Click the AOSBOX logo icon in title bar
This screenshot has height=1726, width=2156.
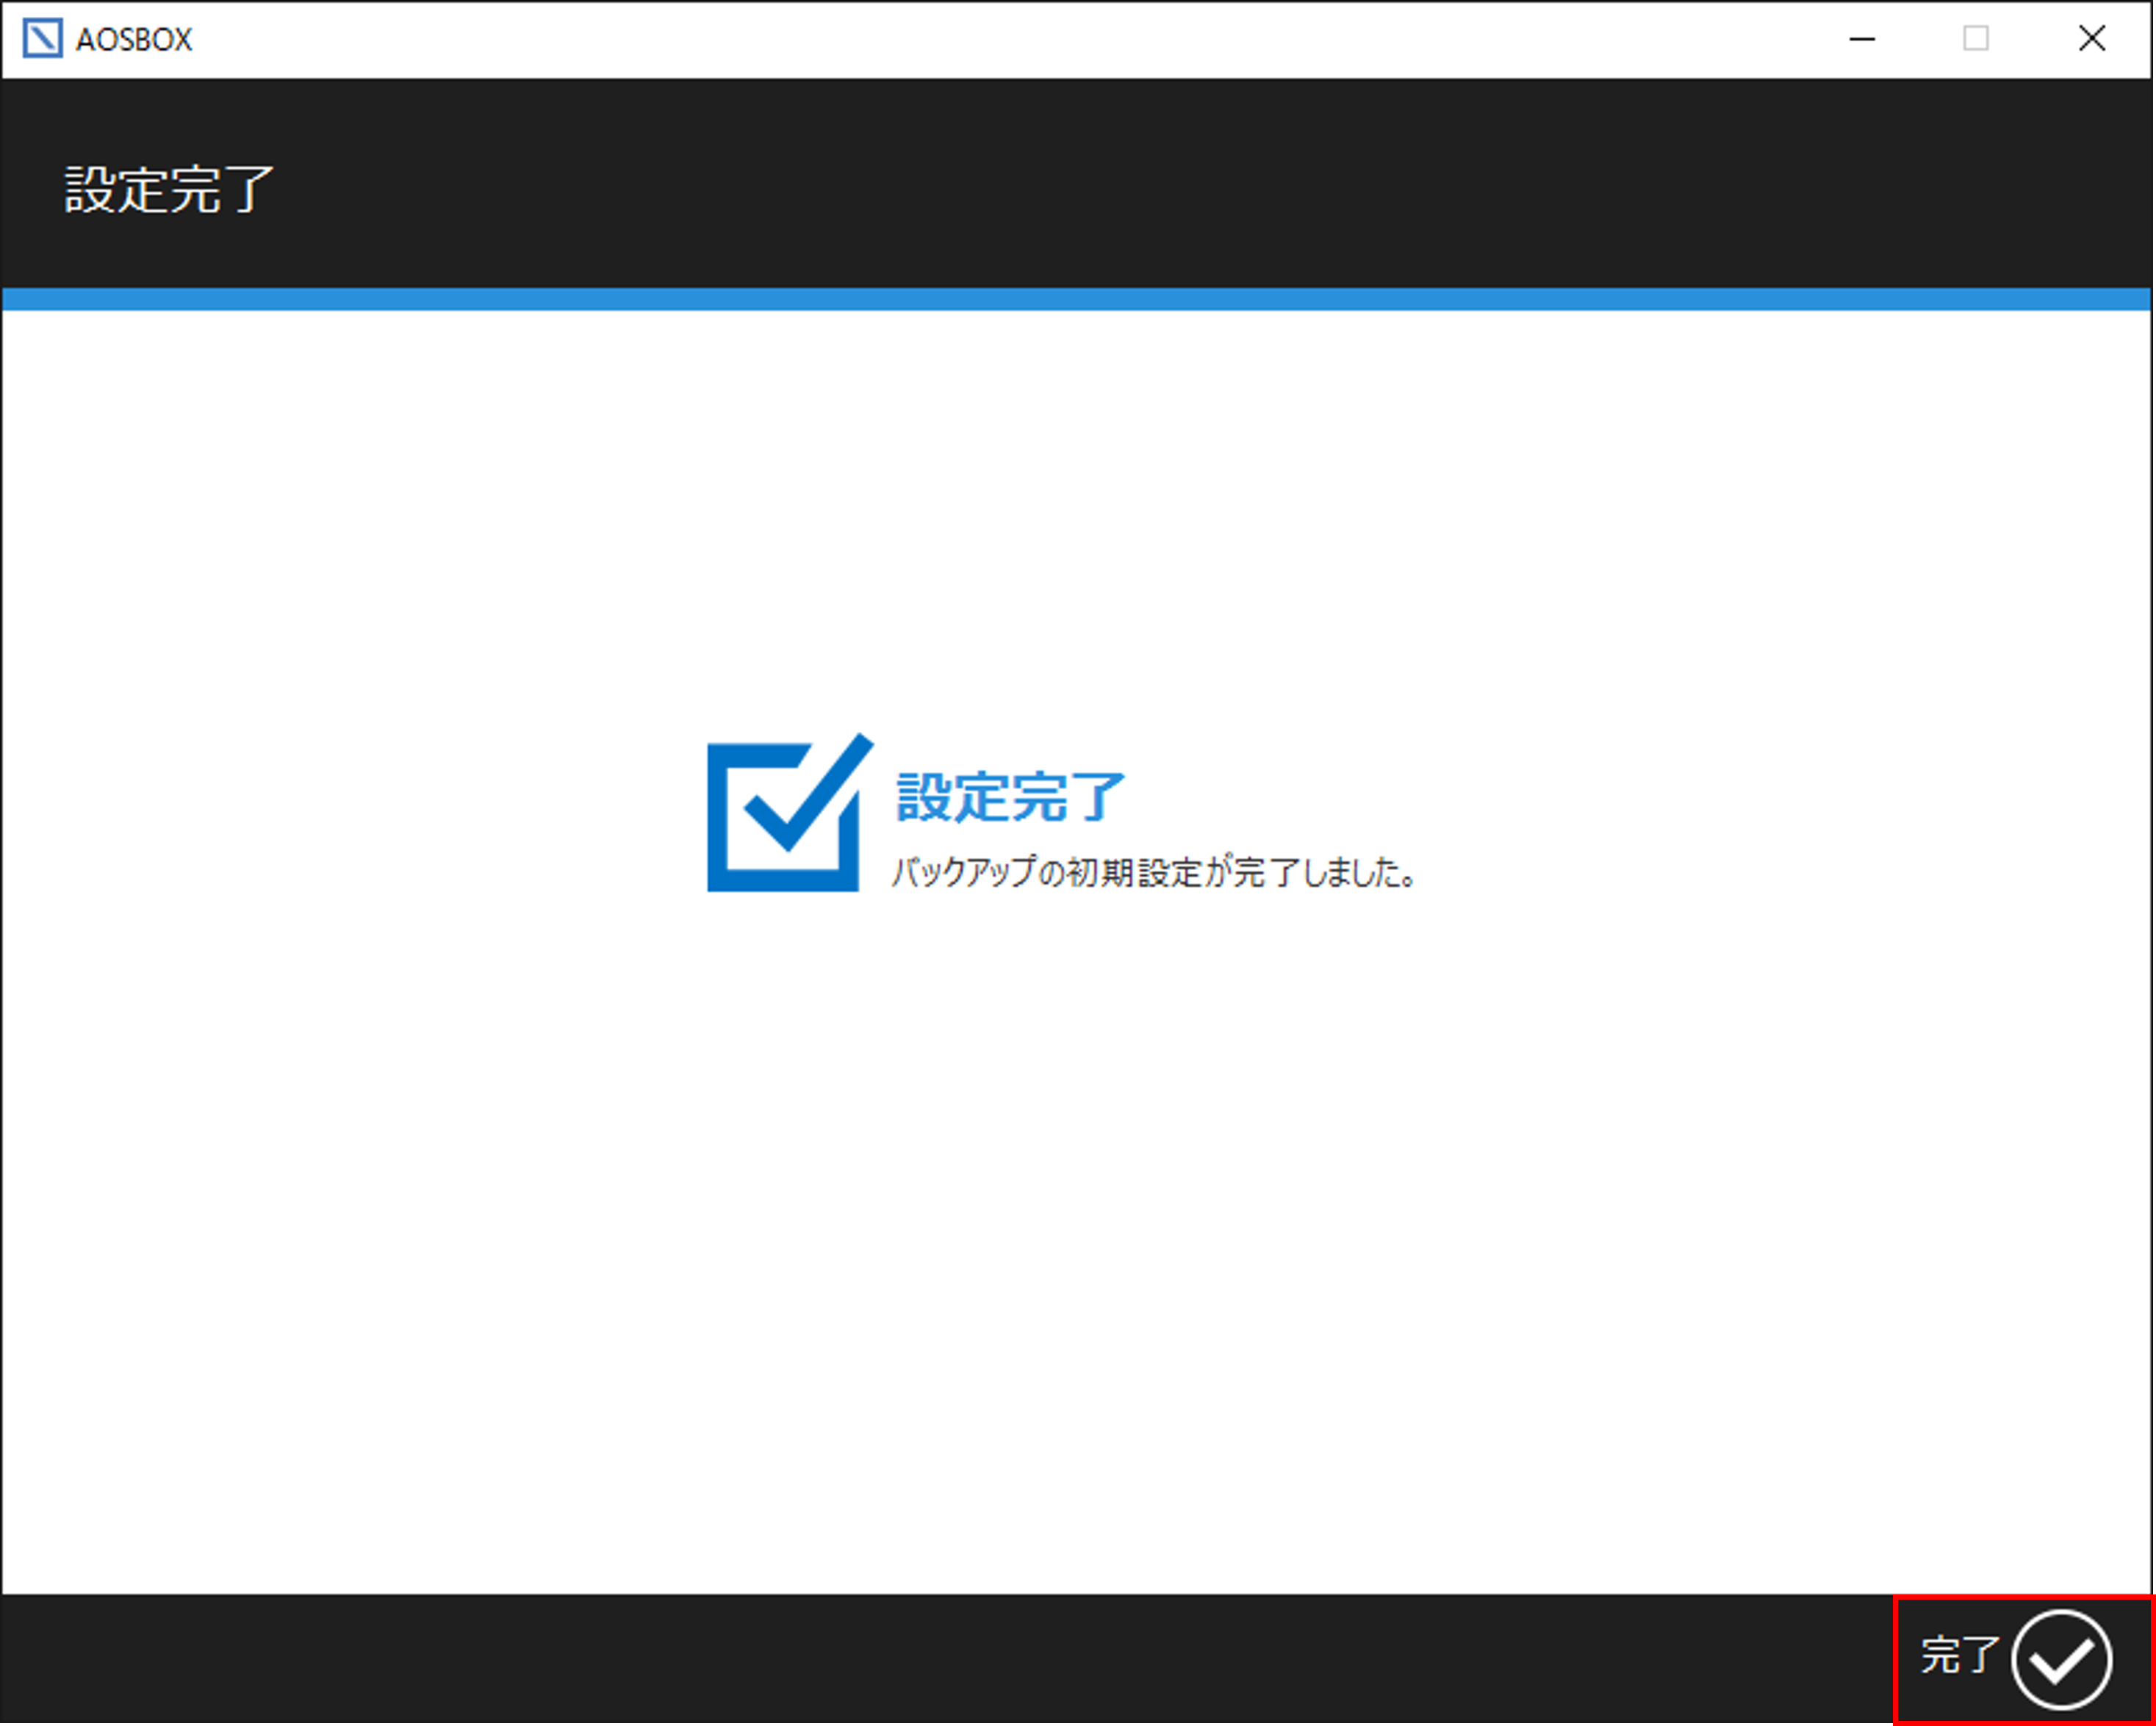click(42, 39)
